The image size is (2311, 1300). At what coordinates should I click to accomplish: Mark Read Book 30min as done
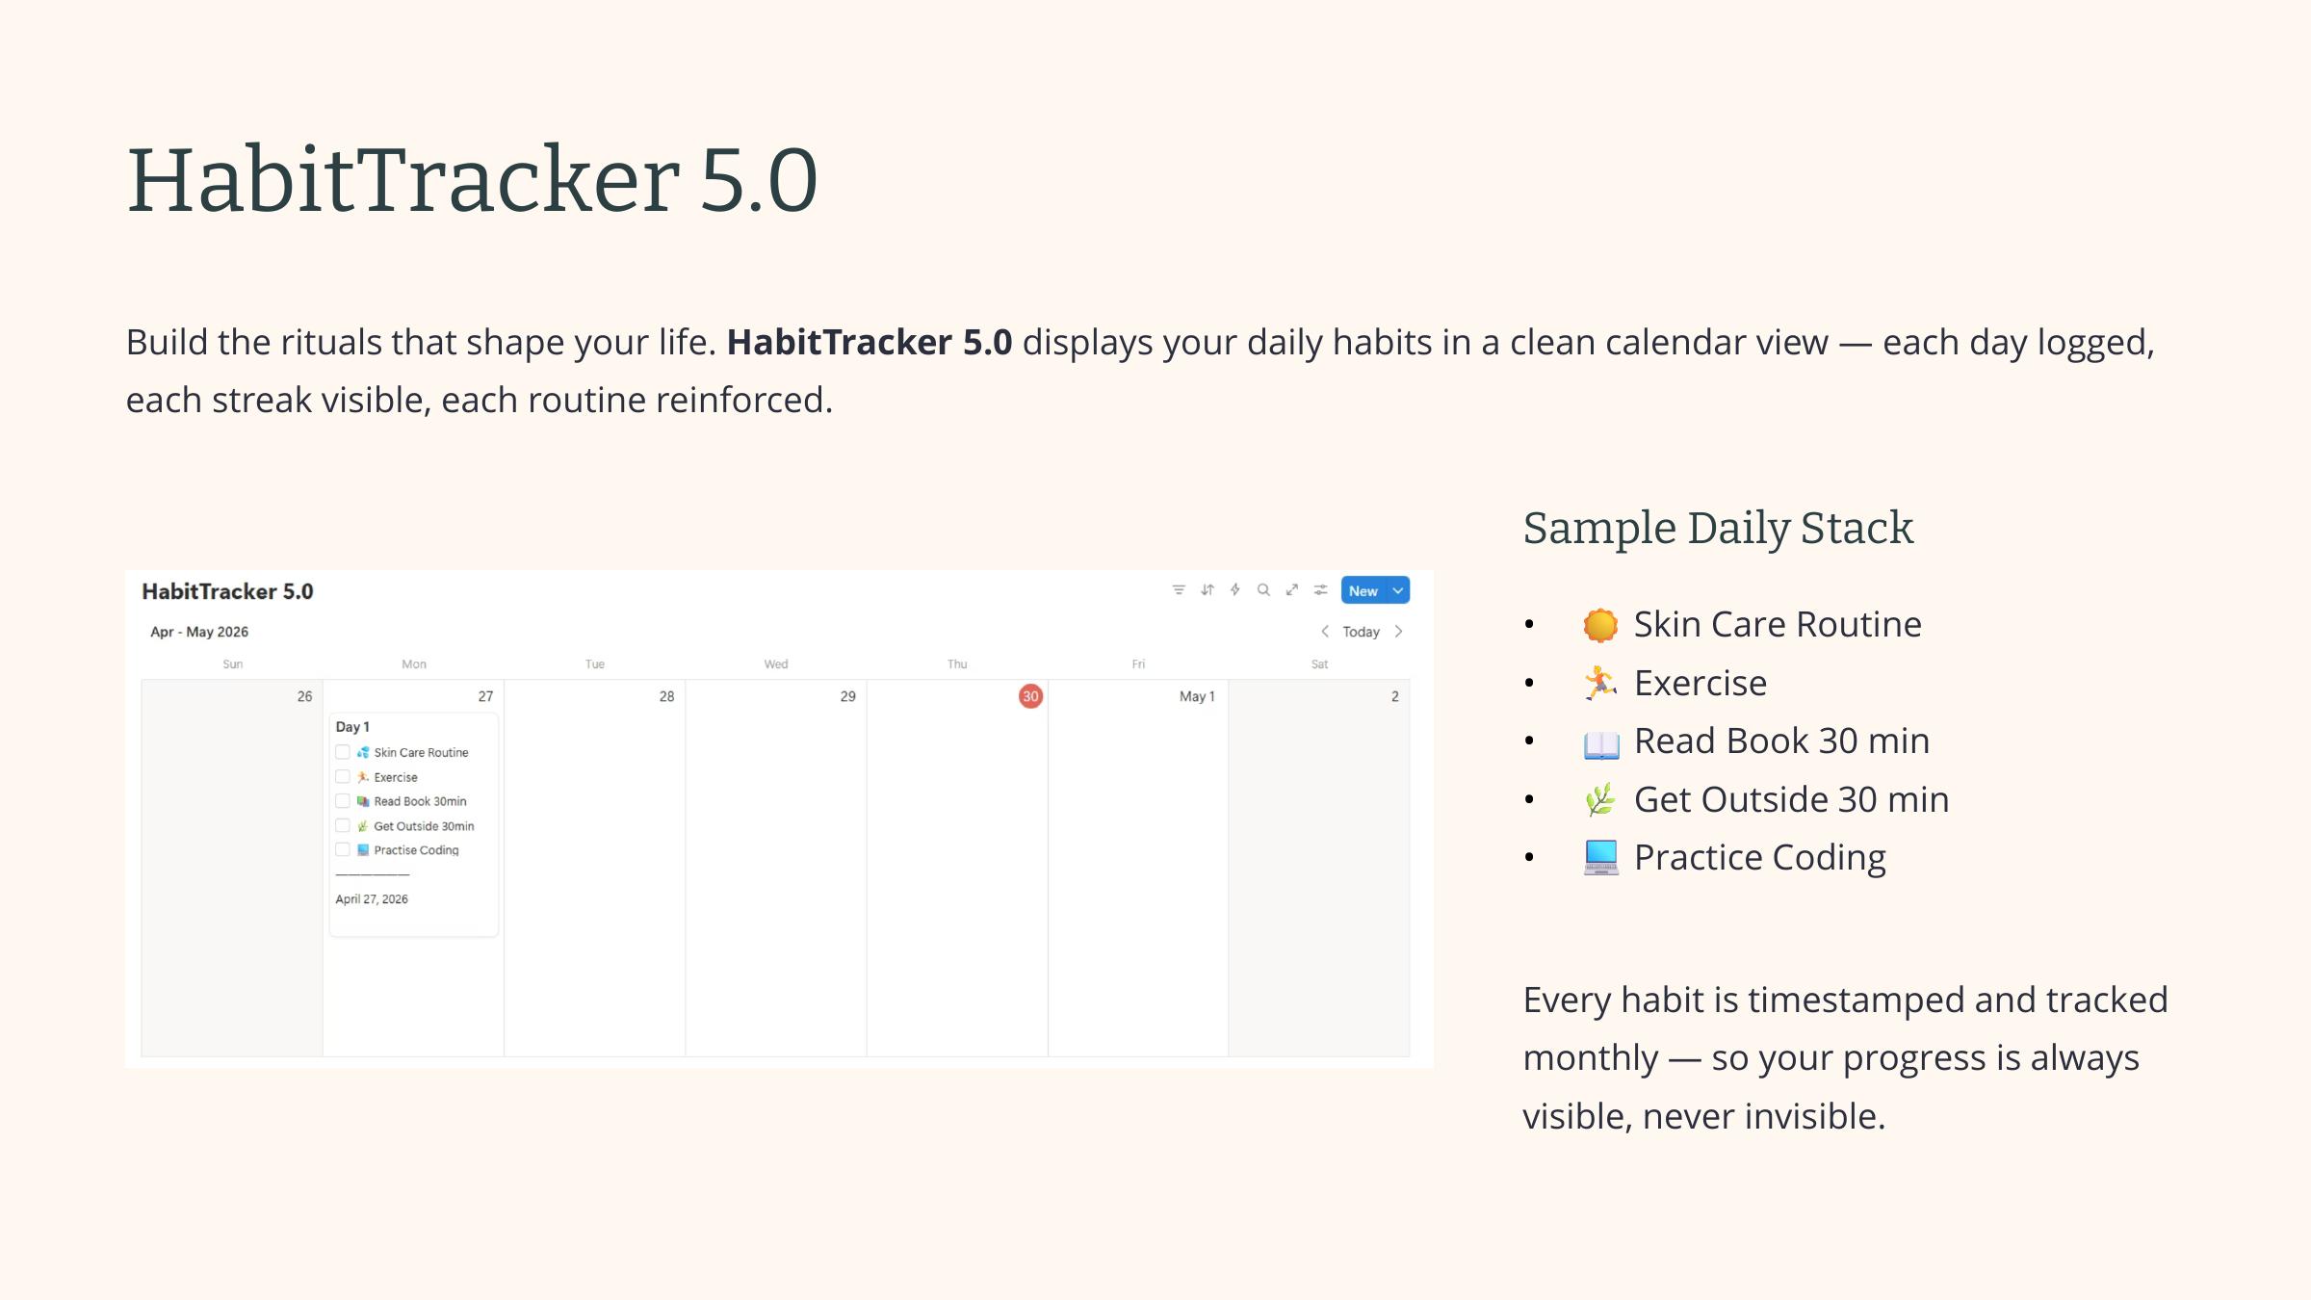coord(343,801)
